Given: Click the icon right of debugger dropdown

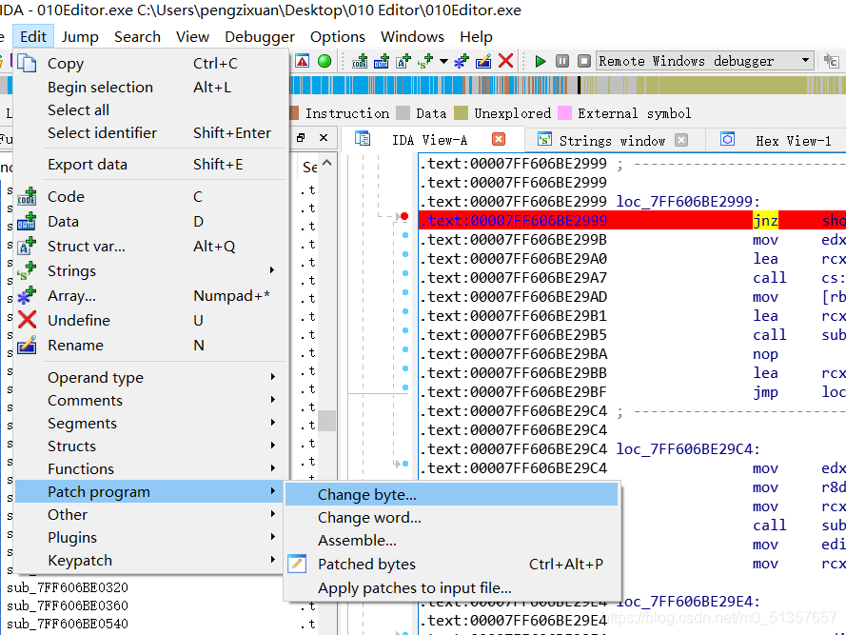Looking at the screenshot, I should tap(832, 61).
